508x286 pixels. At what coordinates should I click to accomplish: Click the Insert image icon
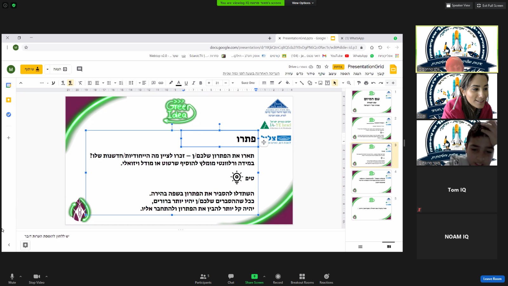[320, 83]
